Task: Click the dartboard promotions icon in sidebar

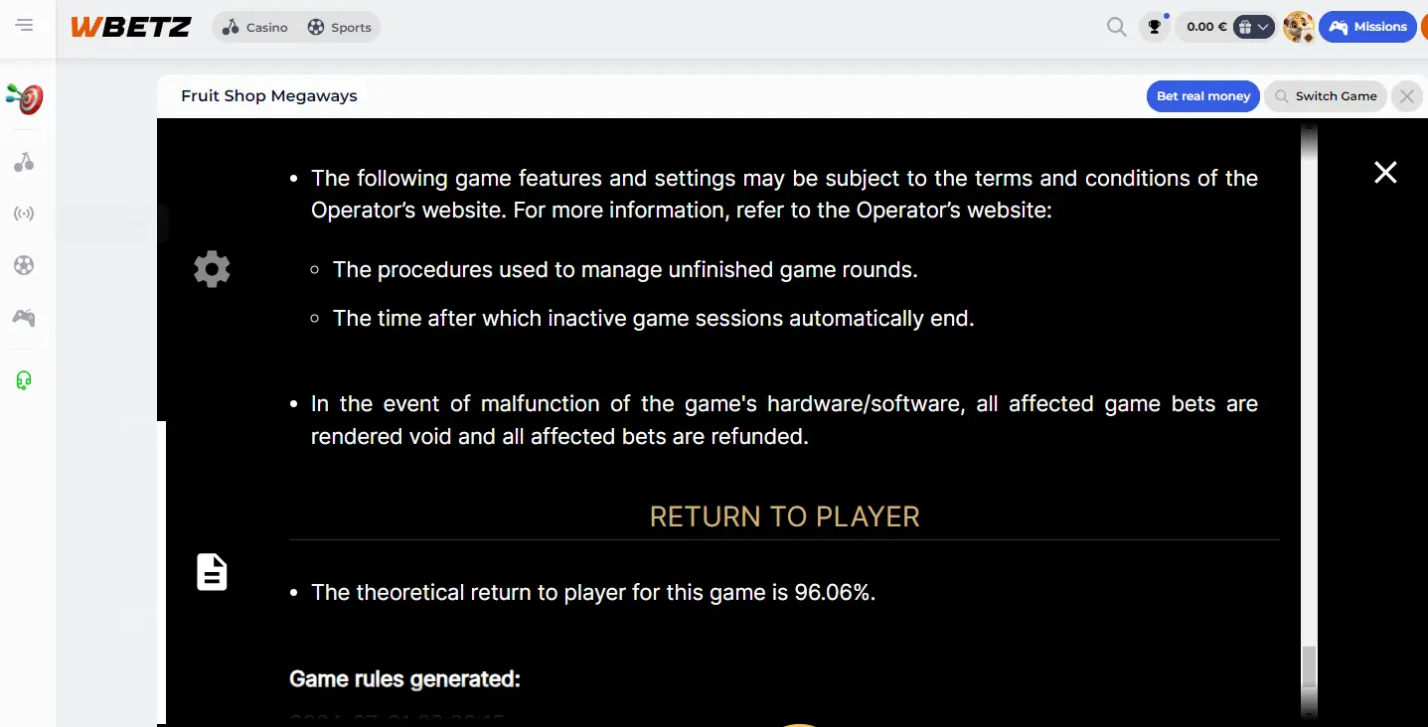Action: click(25, 98)
